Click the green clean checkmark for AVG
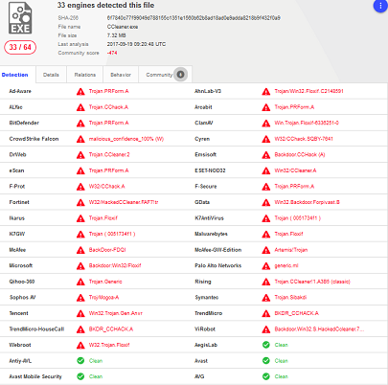 click(266, 376)
